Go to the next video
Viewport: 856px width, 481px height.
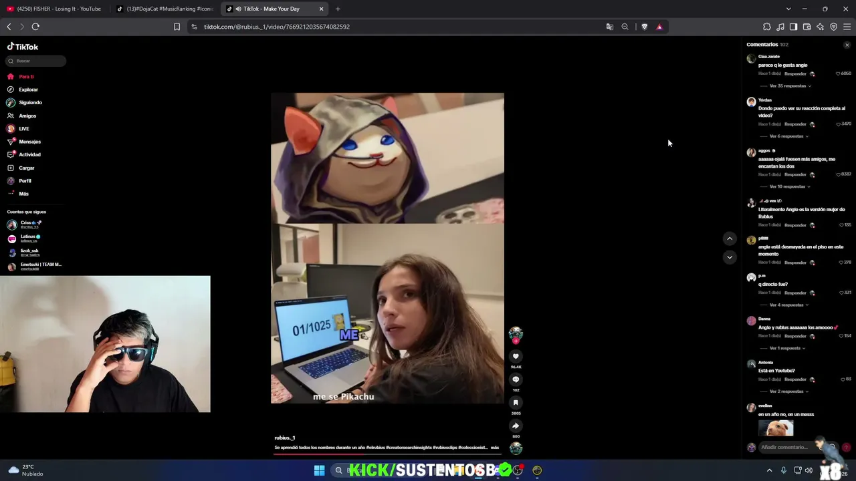point(730,257)
